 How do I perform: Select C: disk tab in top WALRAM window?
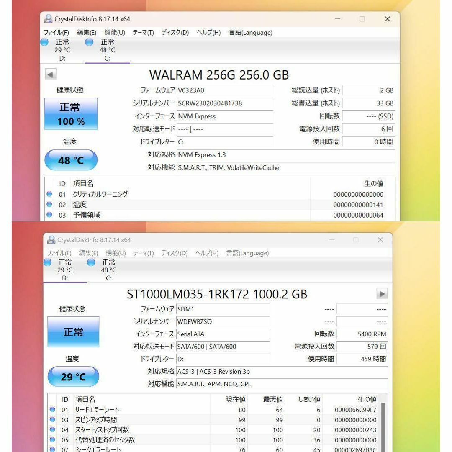tap(107, 50)
